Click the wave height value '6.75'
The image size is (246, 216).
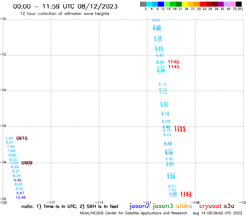(x=167, y=131)
